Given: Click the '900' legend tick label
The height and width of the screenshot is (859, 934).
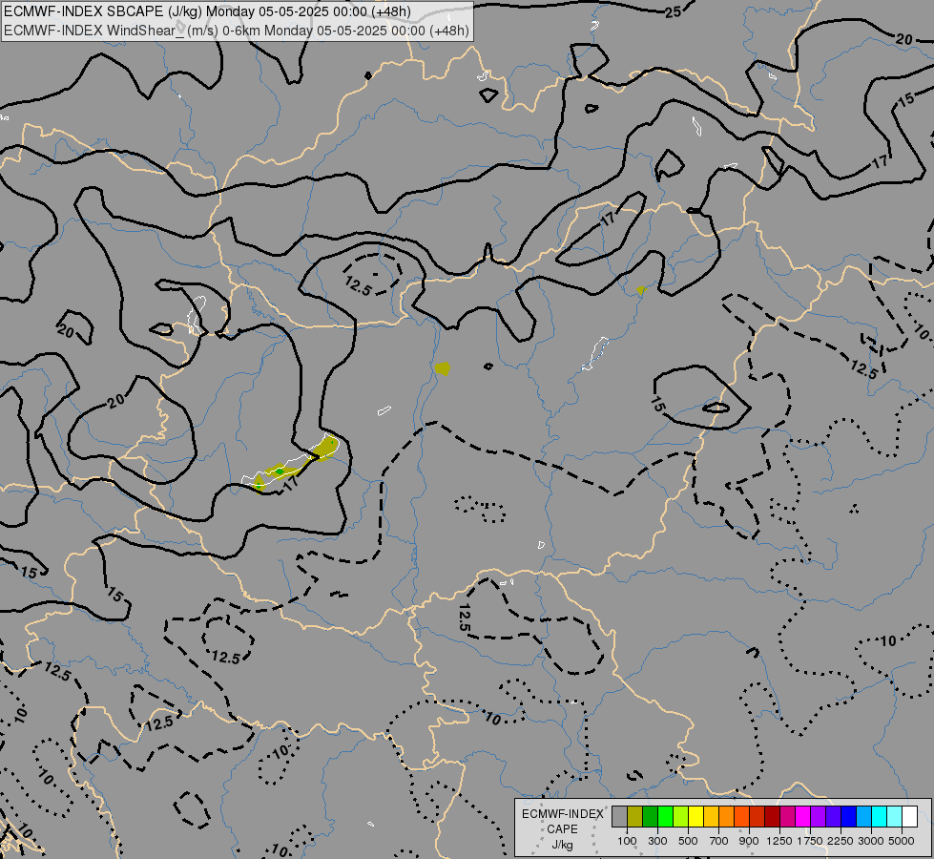Looking at the screenshot, I should pos(749,841).
